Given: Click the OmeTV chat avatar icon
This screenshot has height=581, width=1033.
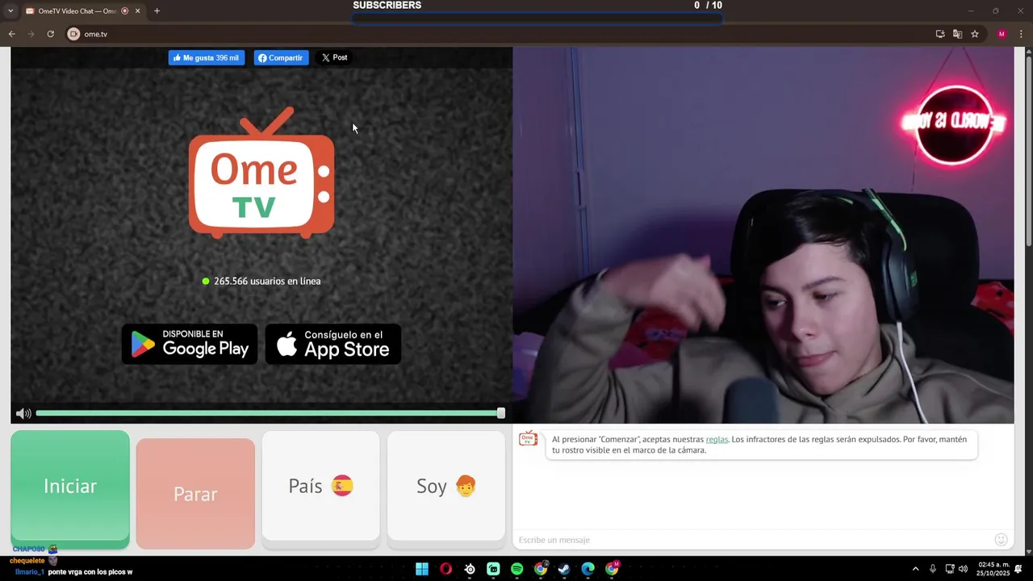Looking at the screenshot, I should [x=528, y=438].
